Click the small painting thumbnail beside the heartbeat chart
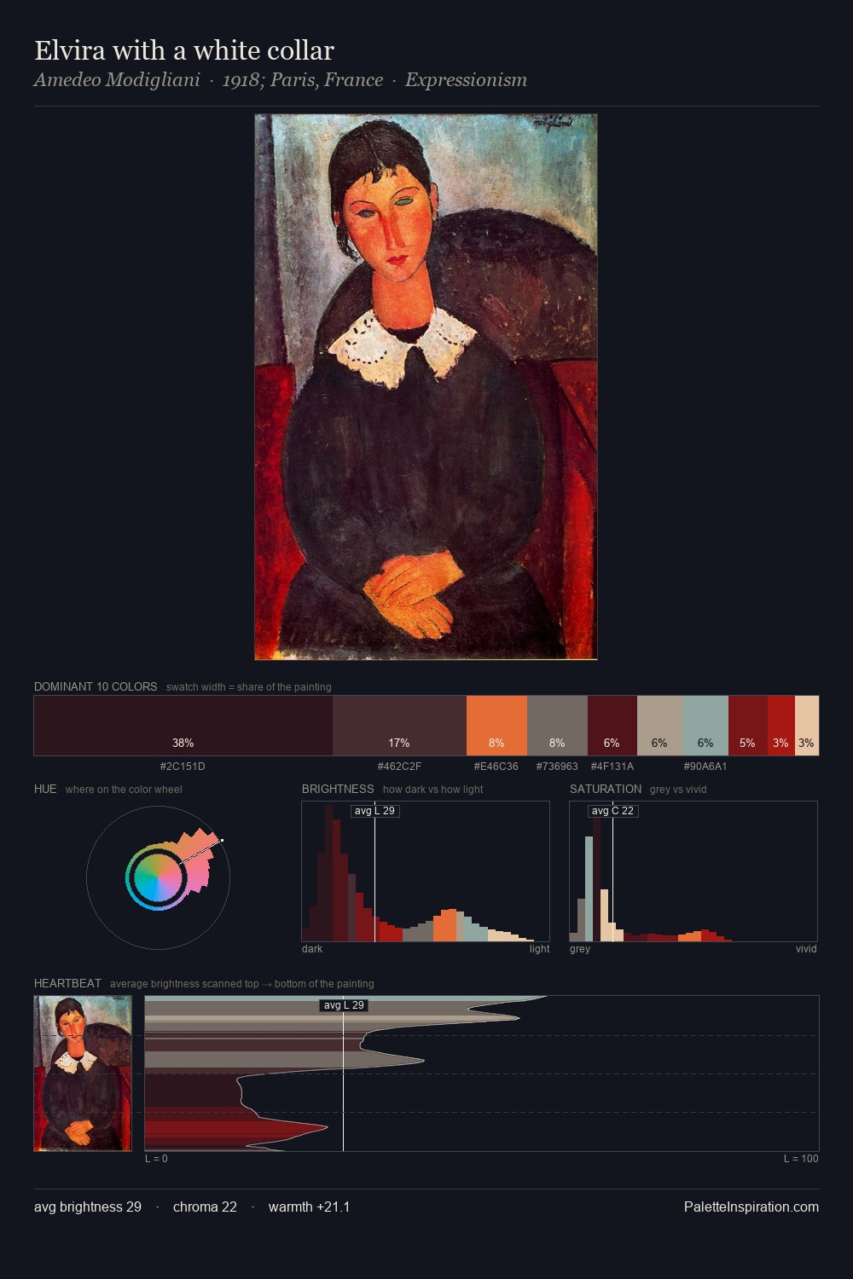The height and width of the screenshot is (1279, 853). [83, 1074]
